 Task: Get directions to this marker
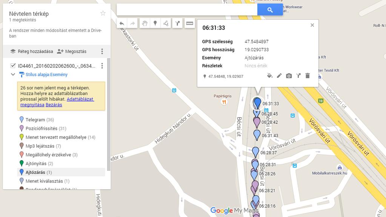[298, 76]
